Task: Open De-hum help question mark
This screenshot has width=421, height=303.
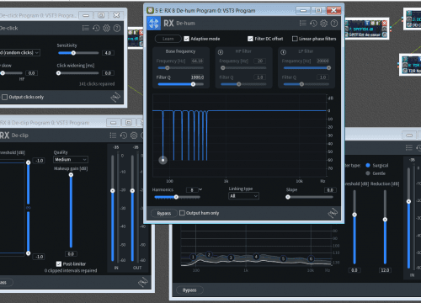Action: pyautogui.click(x=334, y=24)
